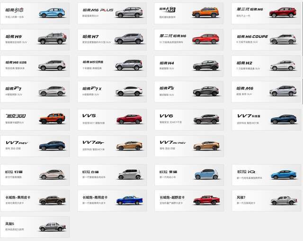
Task: Select the blue 长城炮-商用皮卡 pickup image
Action: [x=129, y=200]
